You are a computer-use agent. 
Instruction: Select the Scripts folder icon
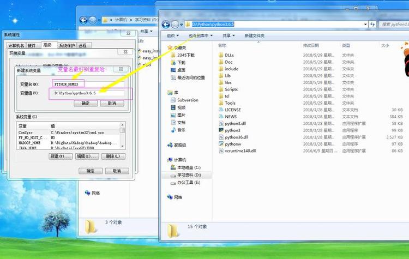[x=221, y=89]
